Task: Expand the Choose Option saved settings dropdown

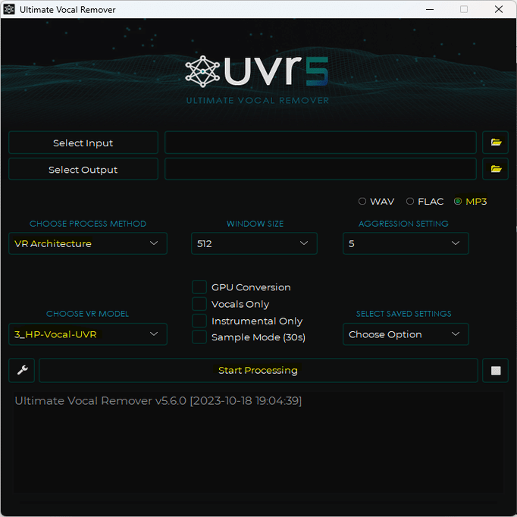Action: 406,334
